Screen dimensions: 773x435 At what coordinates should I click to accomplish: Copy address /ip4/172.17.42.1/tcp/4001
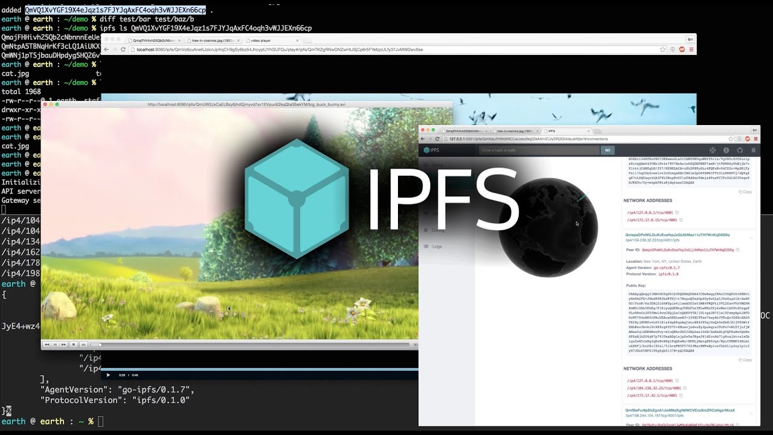682,395
